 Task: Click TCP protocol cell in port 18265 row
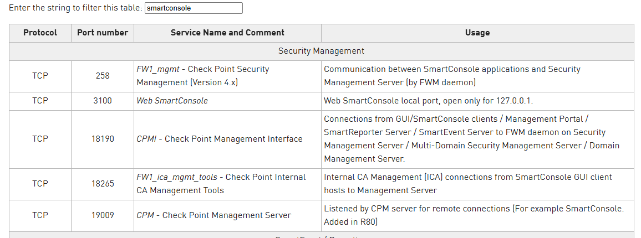coord(40,184)
